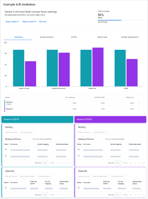Click the teal Scaled revenue chart bar

tap(19, 68)
